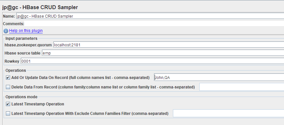Image resolution: width=284 pixels, height=125 pixels.
Task: Tick the Delete Data From Record checkbox
Action: pos(8,87)
